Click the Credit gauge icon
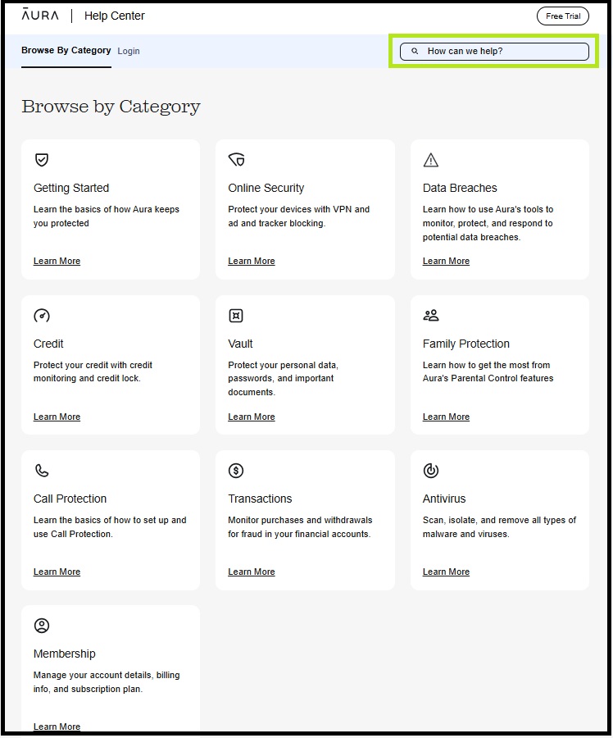The image size is (613, 738). (x=42, y=316)
